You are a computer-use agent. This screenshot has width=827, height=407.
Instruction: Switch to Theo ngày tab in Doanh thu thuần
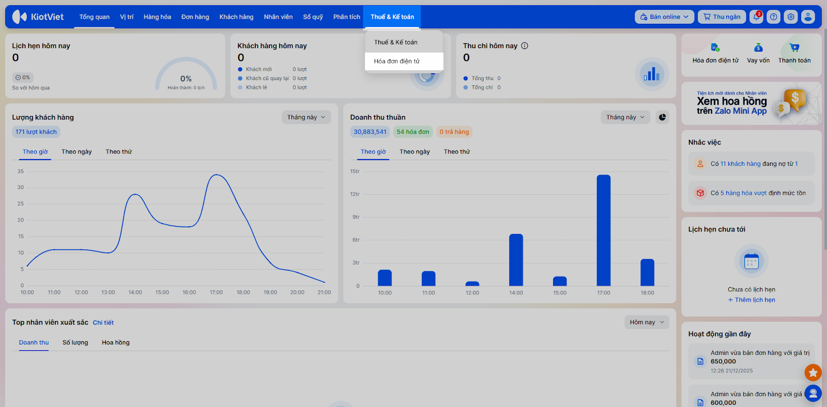click(415, 152)
